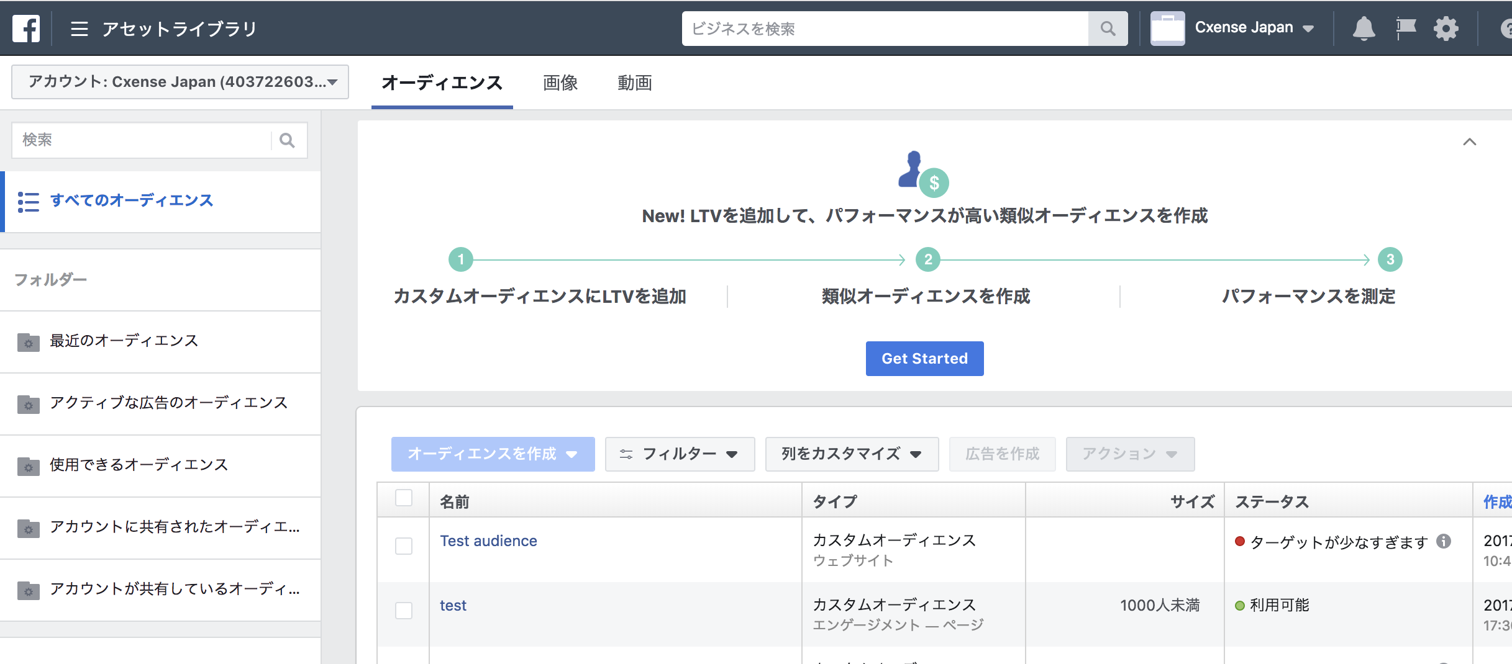Viewport: 1512px width, 664px height.
Task: Click the Facebook logo icon
Action: (x=26, y=29)
